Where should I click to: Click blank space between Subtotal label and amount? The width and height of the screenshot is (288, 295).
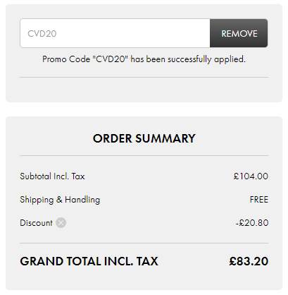159,176
